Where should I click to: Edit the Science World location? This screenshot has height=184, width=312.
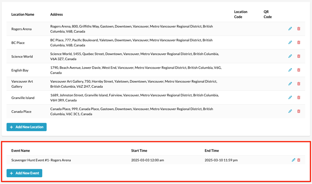point(290,57)
